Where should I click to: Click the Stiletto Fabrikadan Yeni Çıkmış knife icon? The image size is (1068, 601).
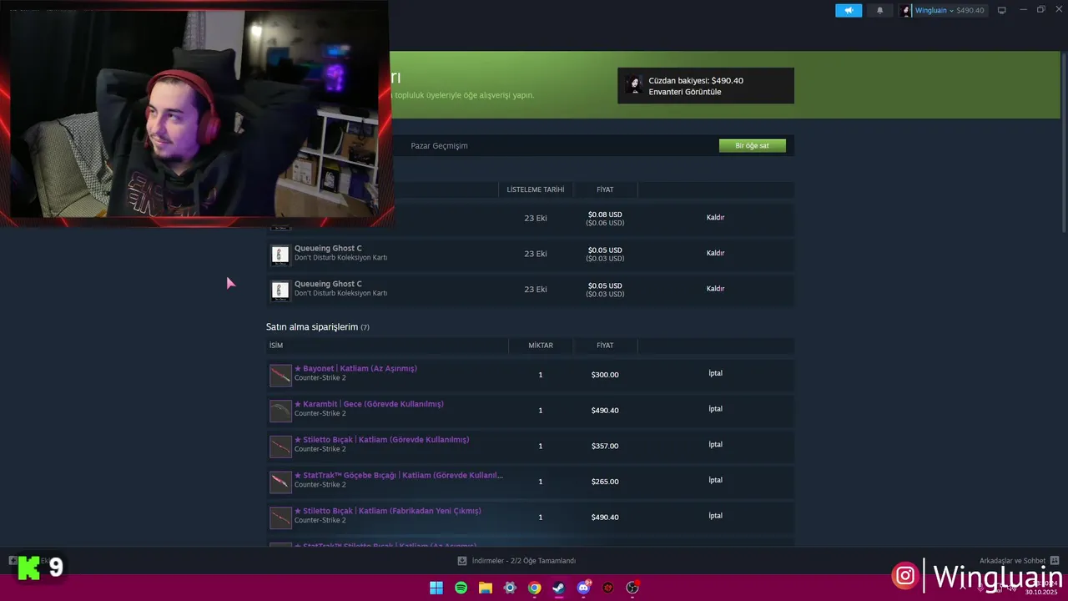[x=280, y=518]
